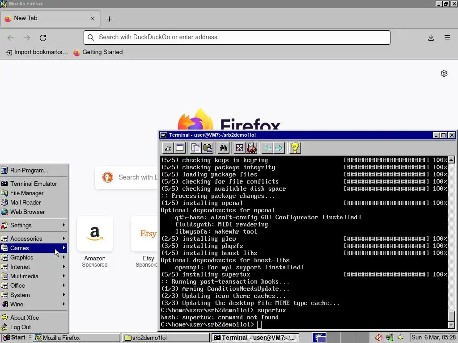
Task: Open Terminal preferences using the red gear icon
Action: [x=251, y=148]
